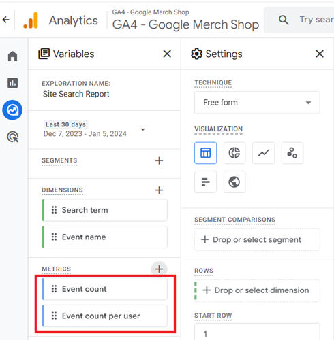Click Drop or select segment
The width and height of the screenshot is (334, 340).
[257, 239]
